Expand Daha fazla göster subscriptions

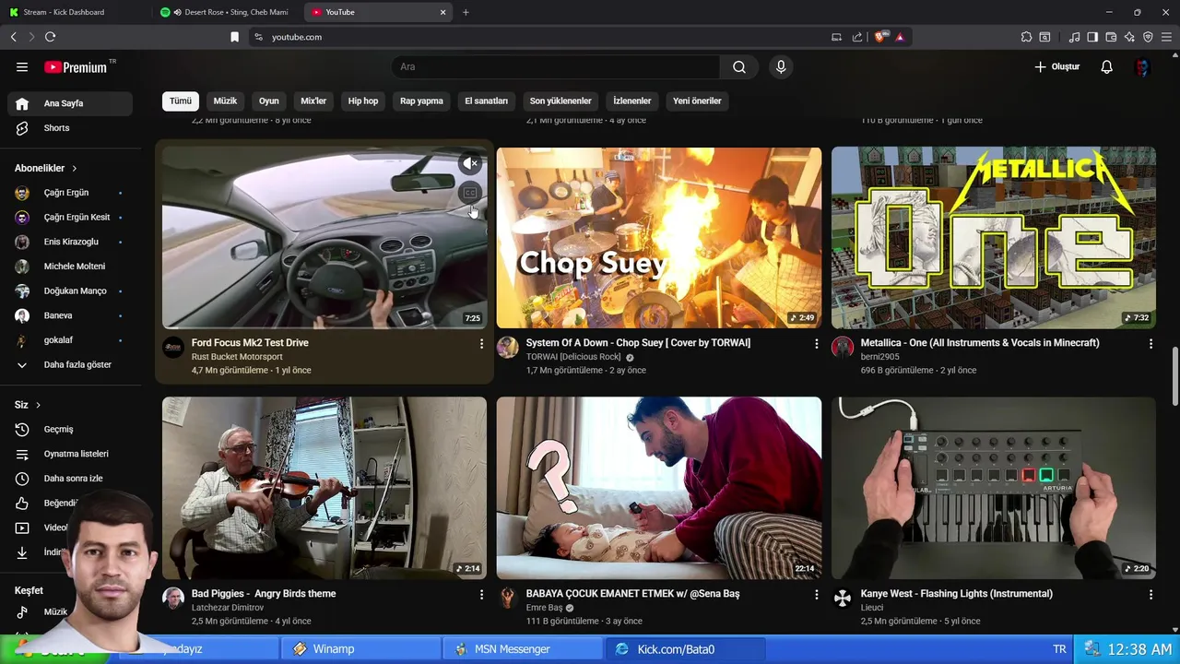click(x=70, y=365)
